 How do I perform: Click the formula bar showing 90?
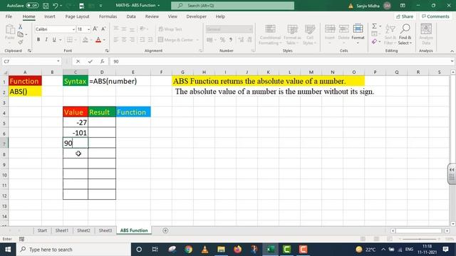point(279,61)
